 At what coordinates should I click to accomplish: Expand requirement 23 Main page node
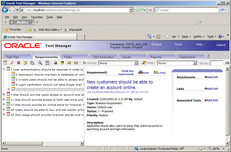point(4,114)
